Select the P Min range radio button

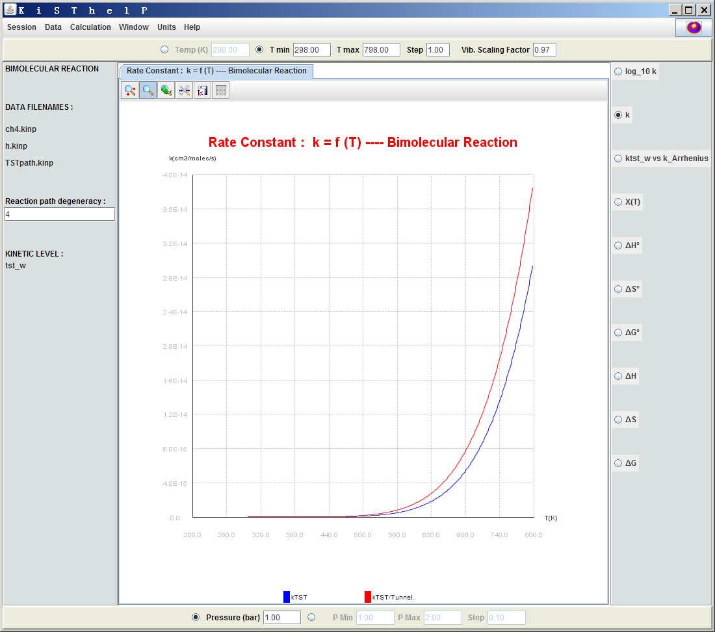[311, 618]
